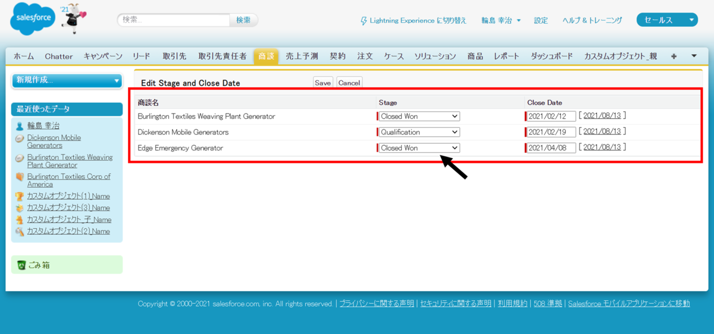
Task: Click the Save button
Action: click(x=323, y=83)
